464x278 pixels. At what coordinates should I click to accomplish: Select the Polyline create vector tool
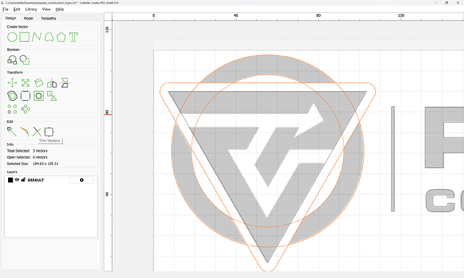[x=37, y=37]
